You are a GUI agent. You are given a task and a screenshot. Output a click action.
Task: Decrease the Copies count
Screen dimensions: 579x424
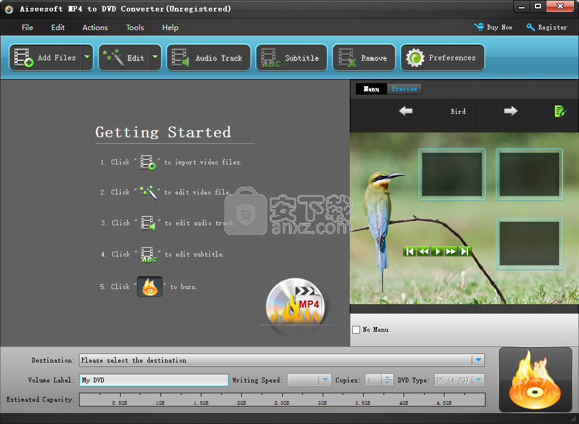[x=387, y=382]
